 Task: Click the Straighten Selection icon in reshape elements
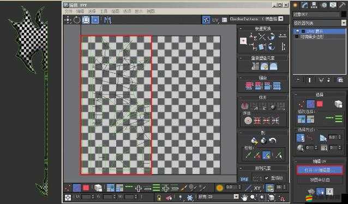coord(255,66)
